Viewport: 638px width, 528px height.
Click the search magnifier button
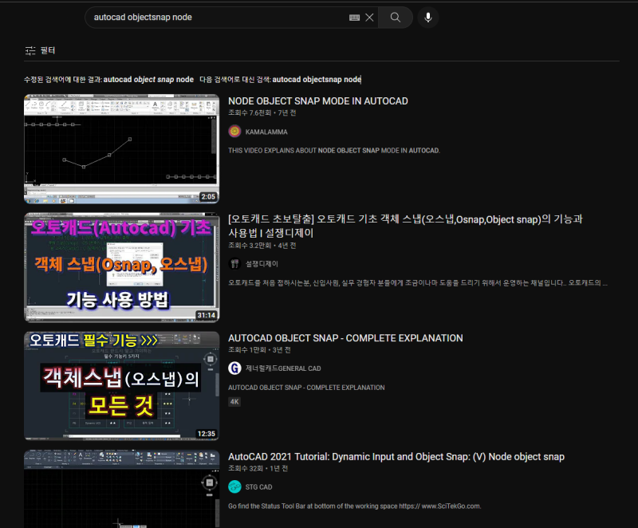(x=395, y=17)
